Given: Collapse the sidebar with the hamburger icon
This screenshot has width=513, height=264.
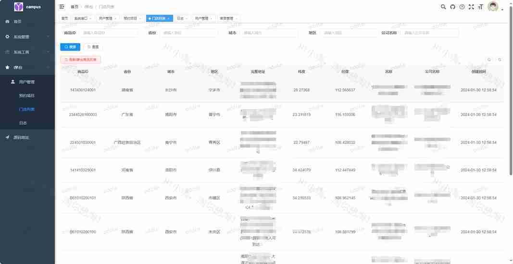Looking at the screenshot, I should [62, 7].
